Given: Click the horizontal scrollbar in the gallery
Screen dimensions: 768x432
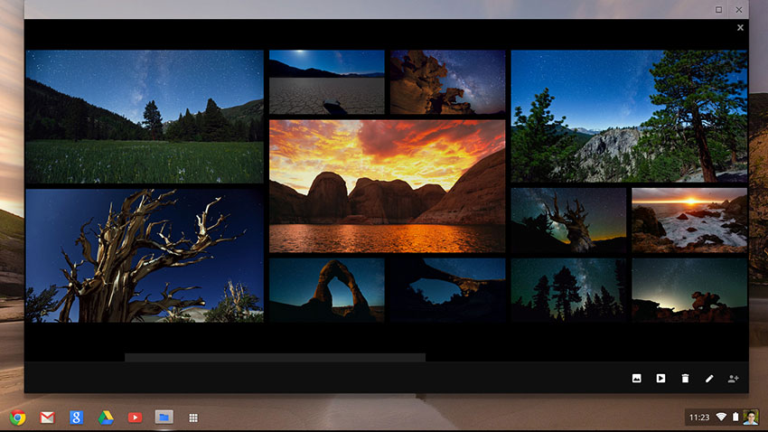Looking at the screenshot, I should point(275,358).
